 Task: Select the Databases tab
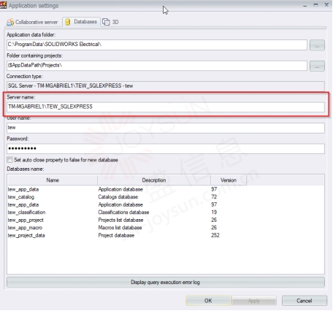81,22
